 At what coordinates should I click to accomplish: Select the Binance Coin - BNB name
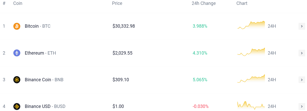pos(44,80)
